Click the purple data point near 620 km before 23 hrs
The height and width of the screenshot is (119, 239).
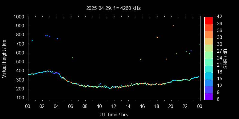click(x=191, y=51)
